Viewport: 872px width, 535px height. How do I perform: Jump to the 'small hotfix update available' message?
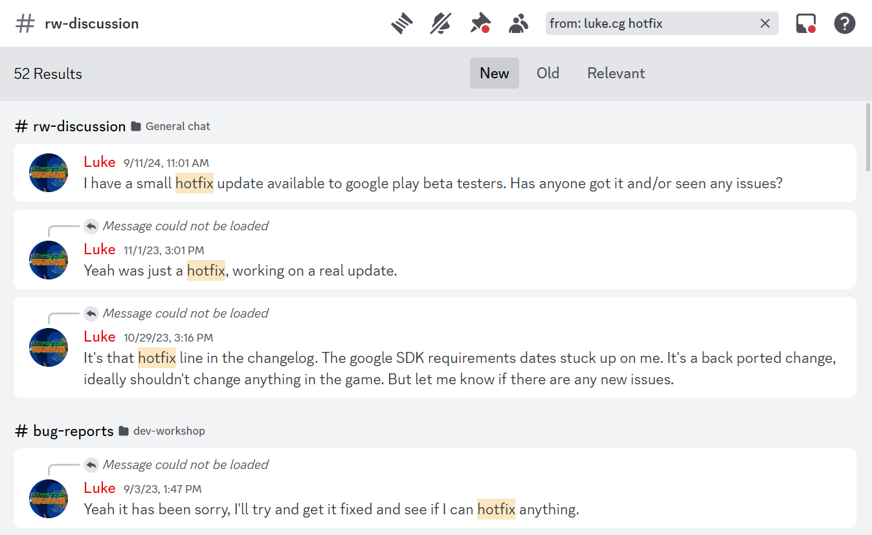[435, 173]
